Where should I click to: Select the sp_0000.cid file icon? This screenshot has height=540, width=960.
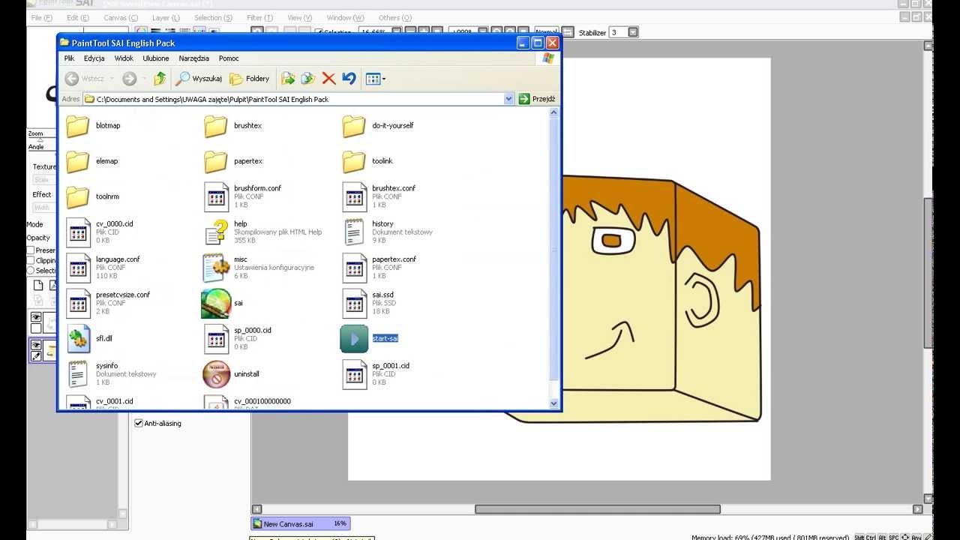pyautogui.click(x=216, y=338)
